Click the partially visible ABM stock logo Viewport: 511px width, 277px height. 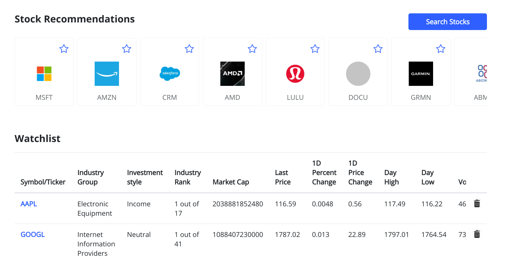pos(481,73)
